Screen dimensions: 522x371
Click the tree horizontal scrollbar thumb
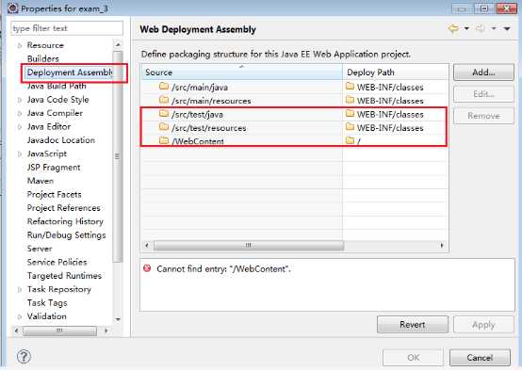click(59, 331)
